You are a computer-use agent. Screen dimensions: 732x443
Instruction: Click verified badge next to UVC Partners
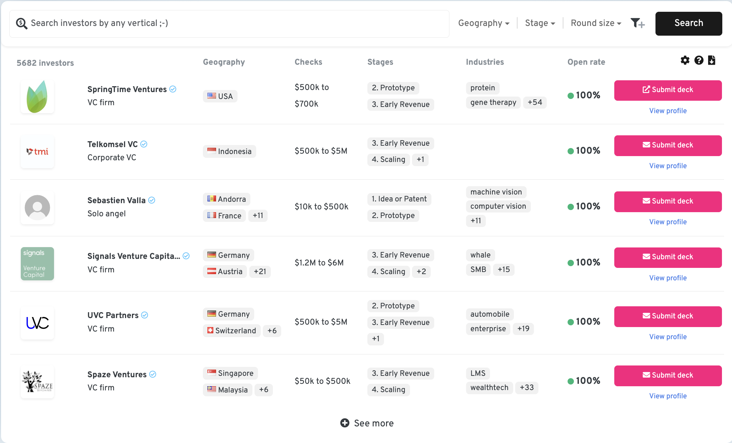tap(145, 315)
